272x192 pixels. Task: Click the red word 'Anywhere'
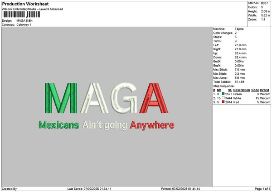pyautogui.click(x=152, y=125)
